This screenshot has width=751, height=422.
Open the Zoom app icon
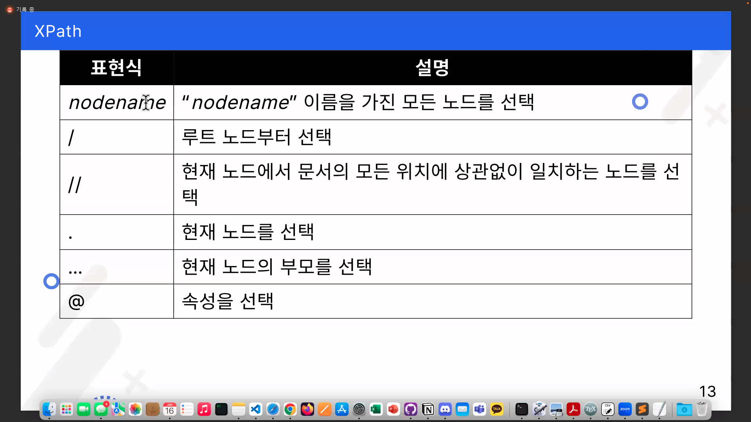pyautogui.click(x=625, y=409)
